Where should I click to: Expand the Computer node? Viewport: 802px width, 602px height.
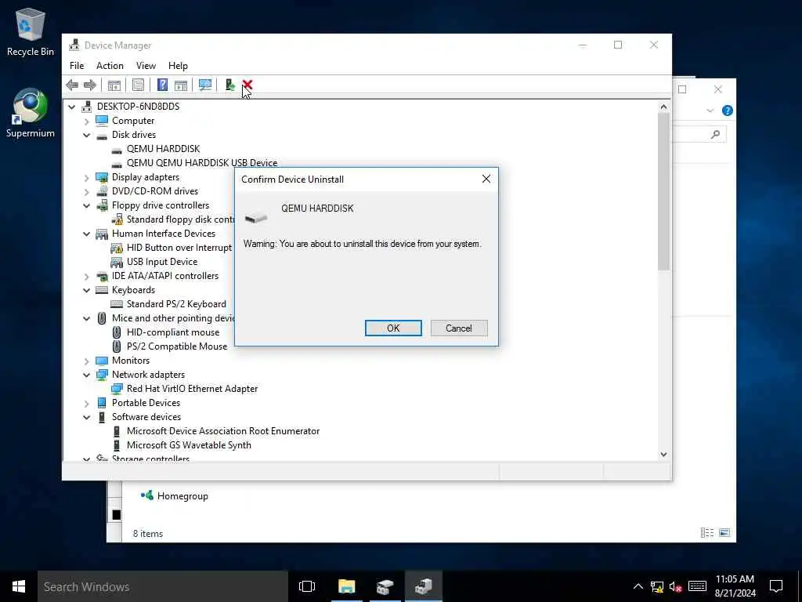[86, 121]
